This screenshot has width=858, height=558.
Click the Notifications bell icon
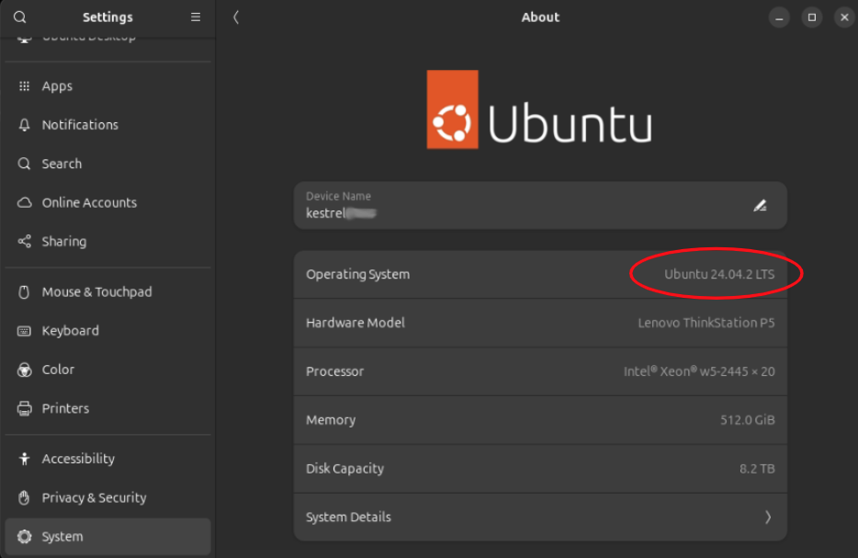coord(24,125)
